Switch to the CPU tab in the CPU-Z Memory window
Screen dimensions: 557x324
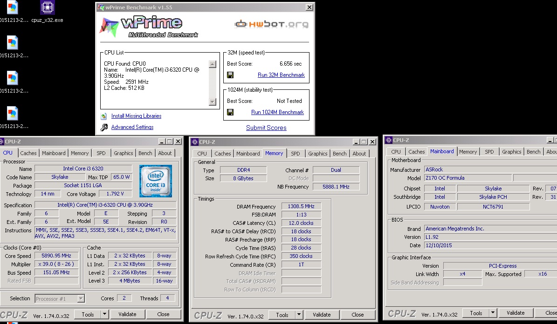point(202,154)
